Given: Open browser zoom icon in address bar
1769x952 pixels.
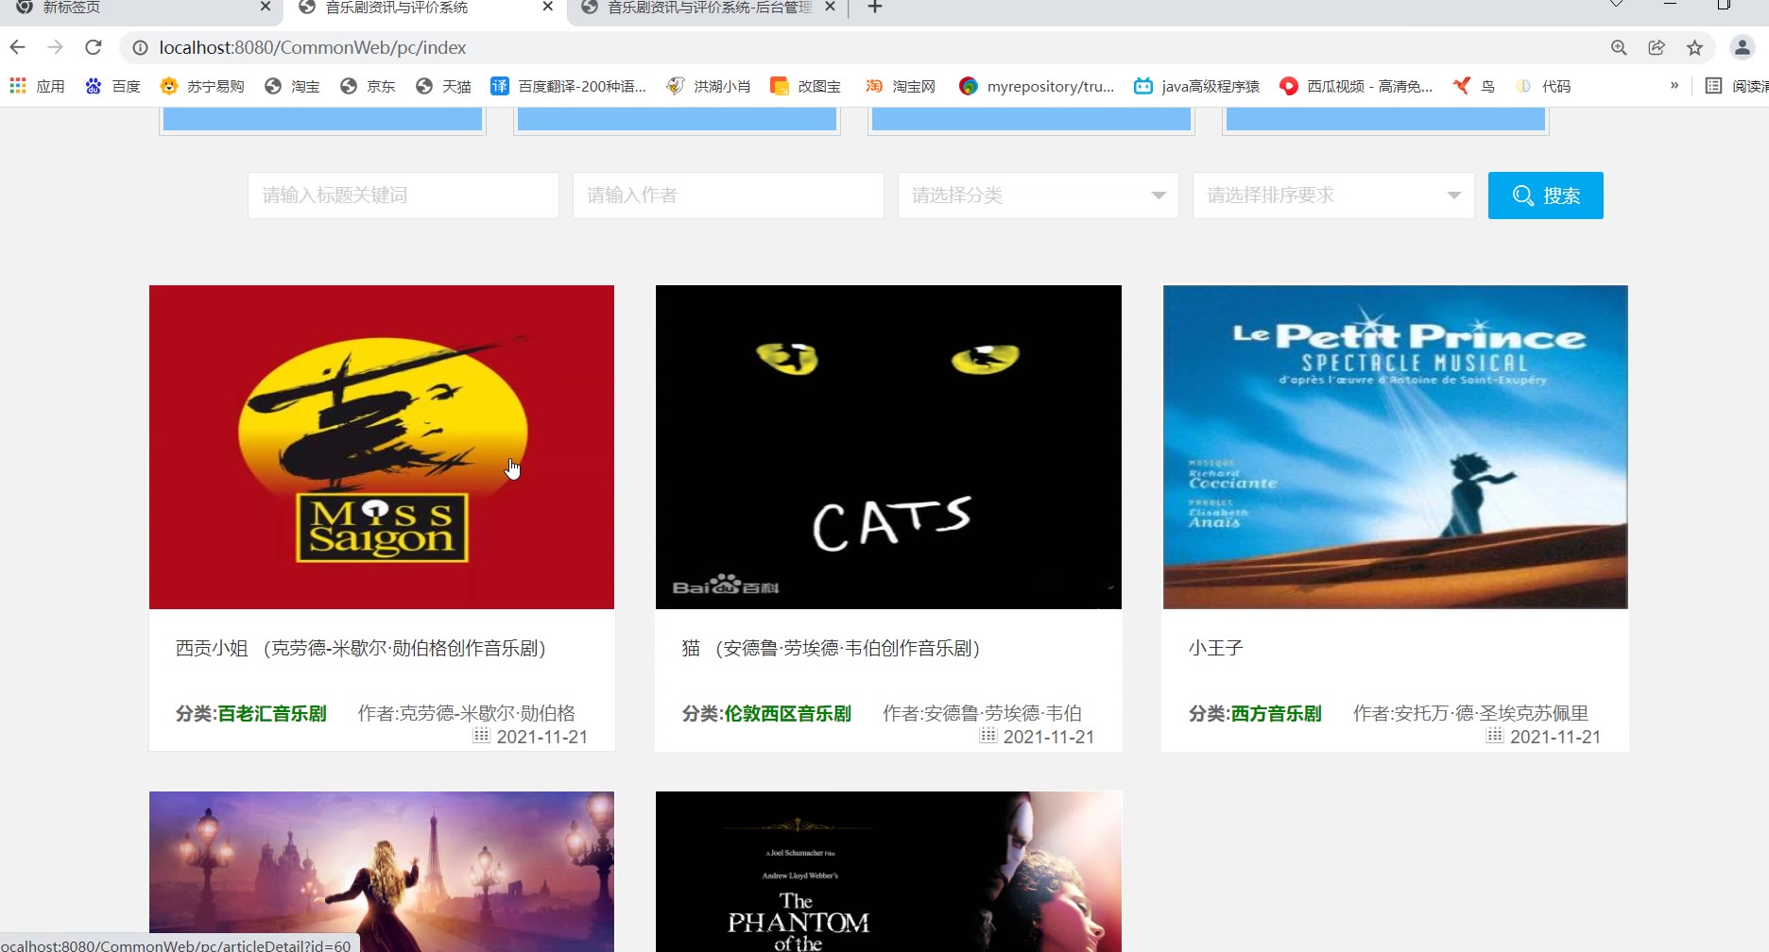Looking at the screenshot, I should [x=1619, y=47].
